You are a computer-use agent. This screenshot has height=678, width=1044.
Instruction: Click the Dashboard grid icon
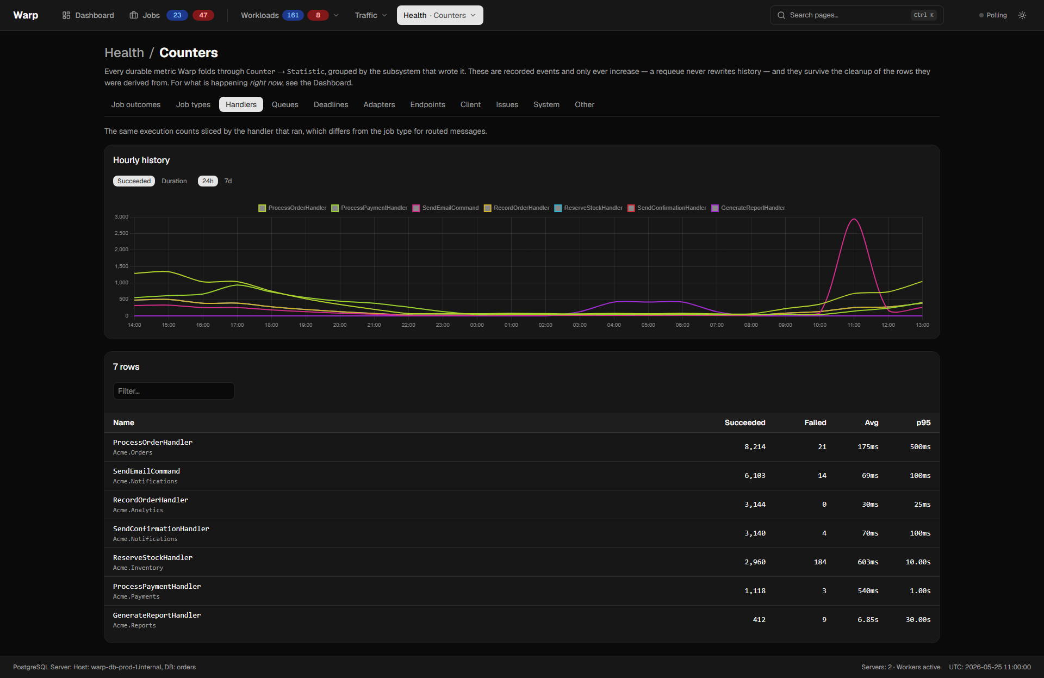66,15
